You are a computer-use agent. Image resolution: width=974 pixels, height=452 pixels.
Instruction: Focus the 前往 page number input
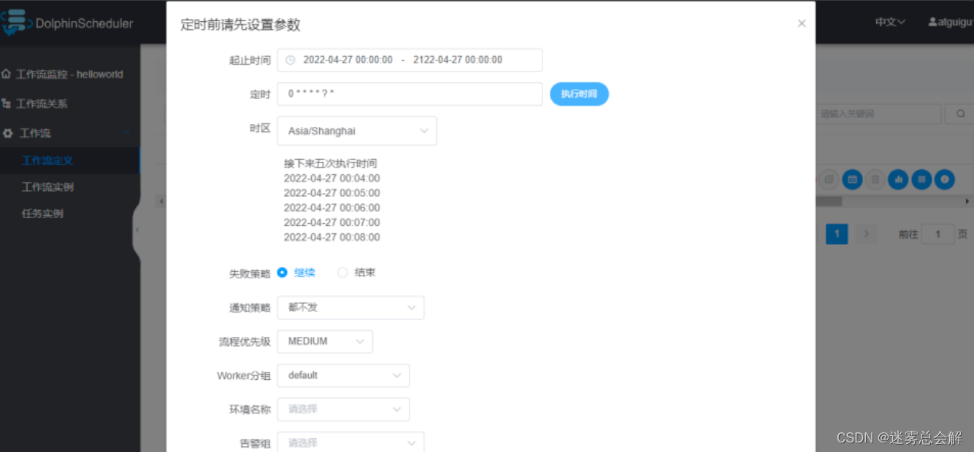[x=937, y=234]
